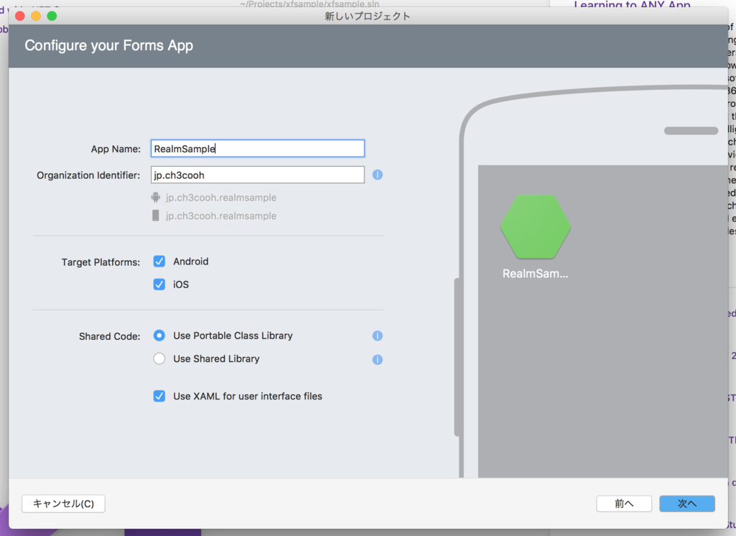Image resolution: width=736 pixels, height=536 pixels.
Task: Select Use Shared Library option
Action: [159, 359]
